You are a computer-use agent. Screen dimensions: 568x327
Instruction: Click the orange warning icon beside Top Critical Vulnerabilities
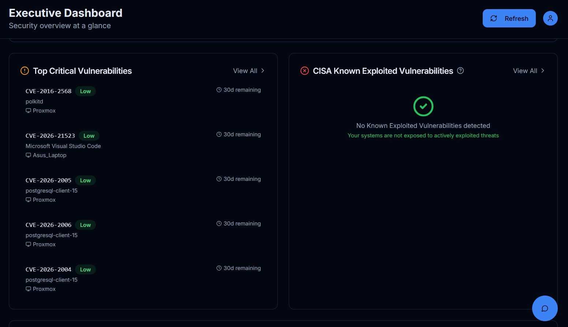tap(25, 71)
